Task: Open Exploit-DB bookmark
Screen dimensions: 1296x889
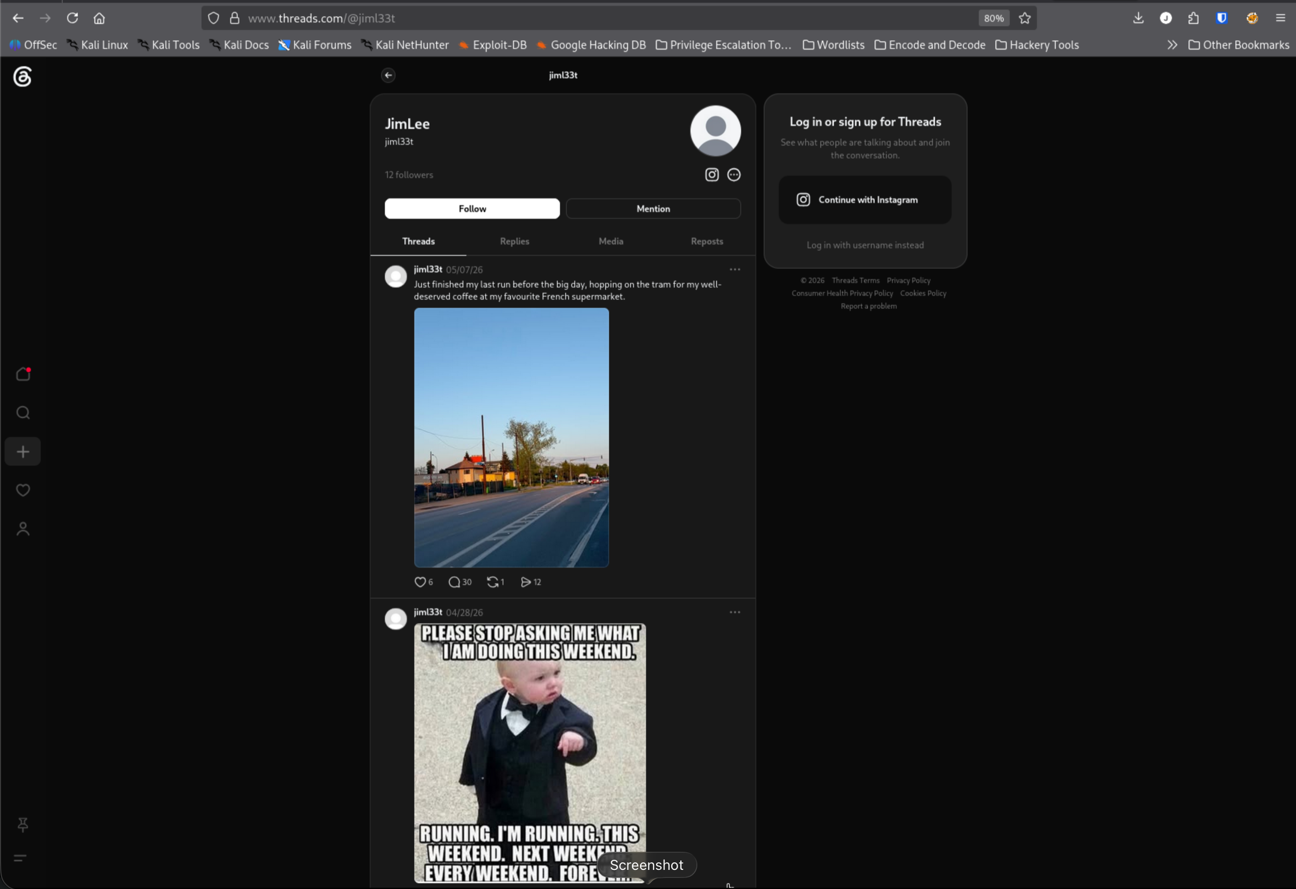Action: coord(493,45)
